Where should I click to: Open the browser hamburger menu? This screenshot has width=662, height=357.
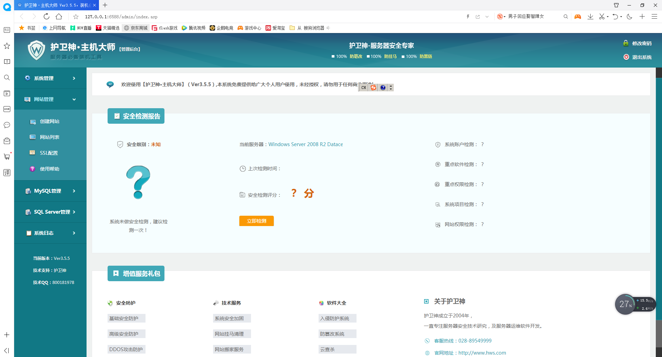(x=654, y=16)
